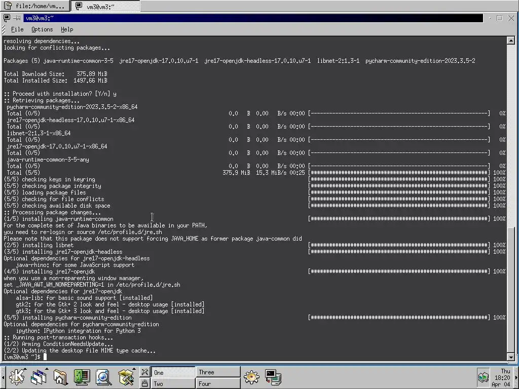Image resolution: width=519 pixels, height=389 pixels.
Task: Open the settings gear icon in panel
Action: click(251, 377)
